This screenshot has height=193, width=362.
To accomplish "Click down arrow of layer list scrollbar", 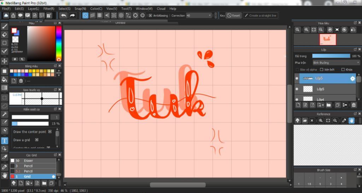I will click(x=359, y=99).
